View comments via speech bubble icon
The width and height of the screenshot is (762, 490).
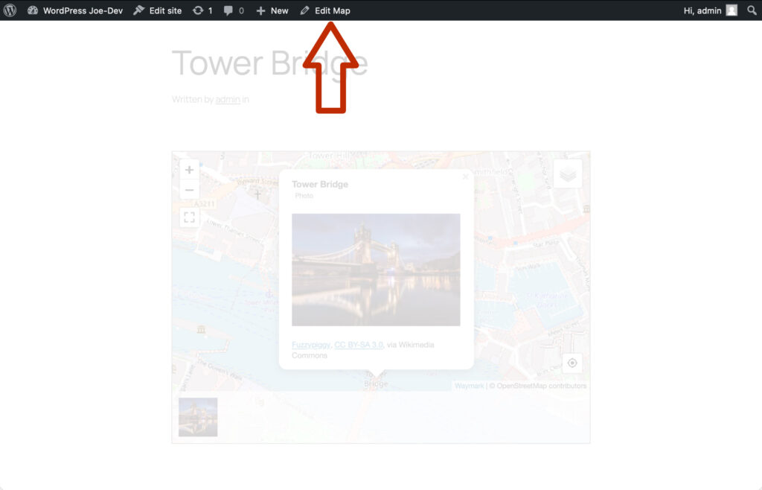(234, 10)
